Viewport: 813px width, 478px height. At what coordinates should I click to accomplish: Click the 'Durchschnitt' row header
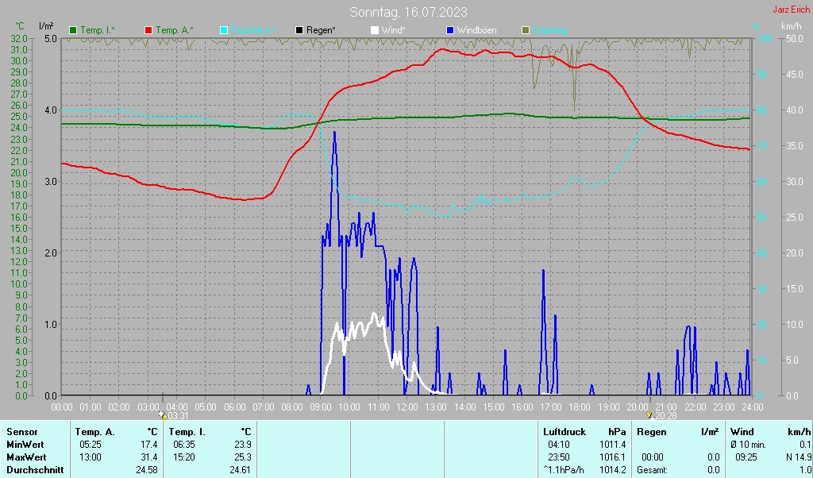(35, 470)
